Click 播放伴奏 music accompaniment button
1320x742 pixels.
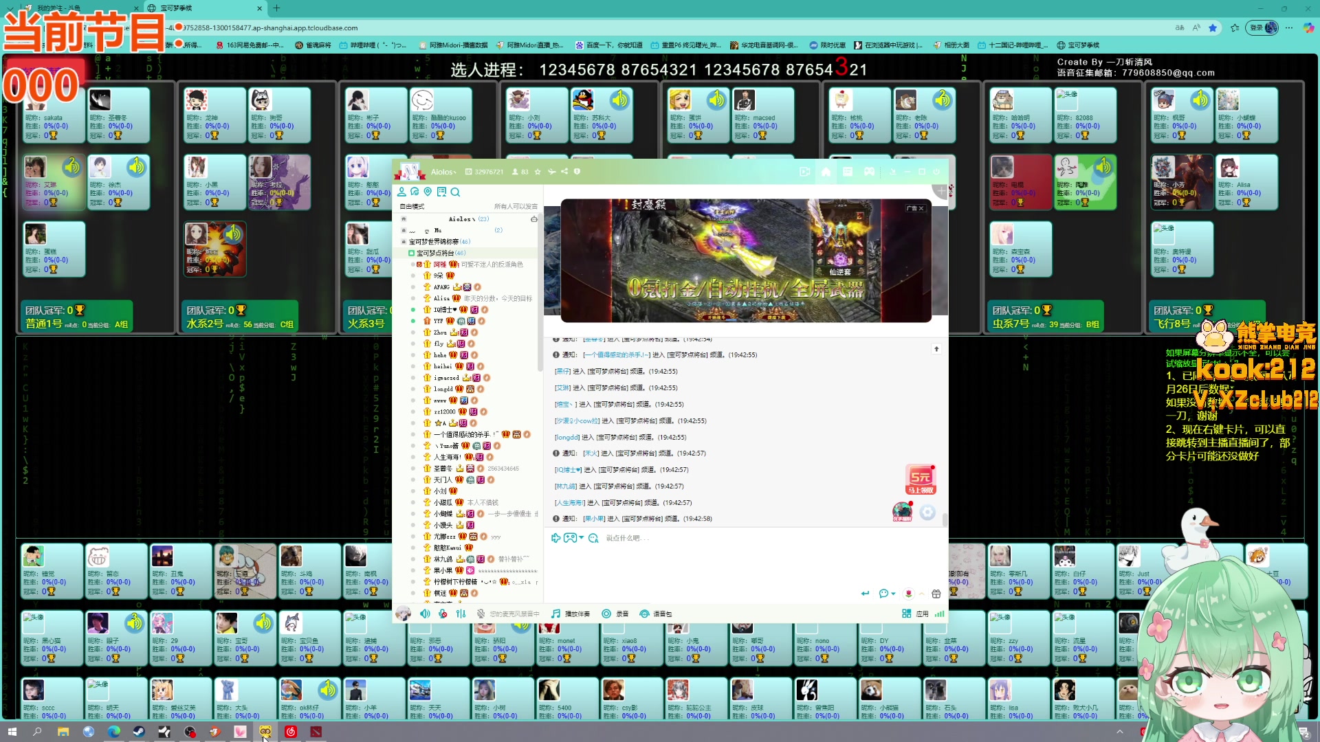coord(571,614)
